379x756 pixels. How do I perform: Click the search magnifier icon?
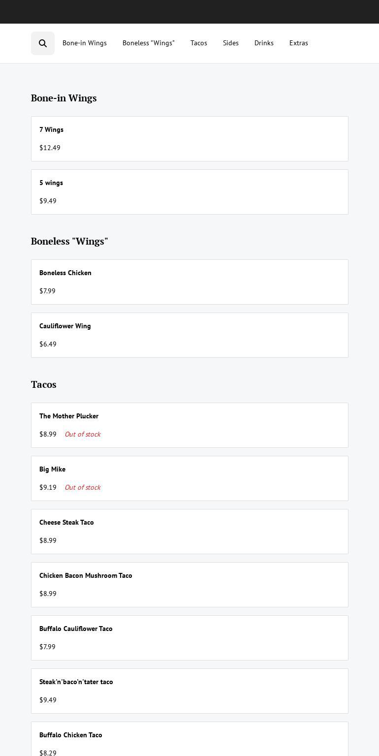(x=43, y=43)
